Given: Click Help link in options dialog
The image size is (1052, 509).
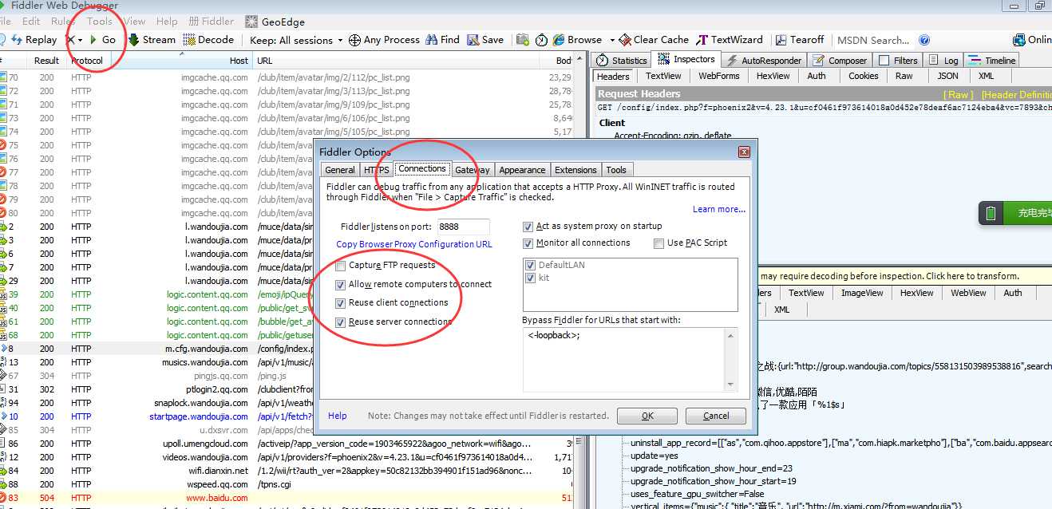Looking at the screenshot, I should click(338, 416).
